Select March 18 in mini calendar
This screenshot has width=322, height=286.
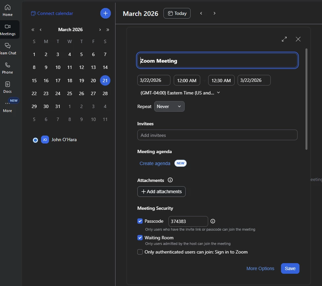(x=69, y=81)
